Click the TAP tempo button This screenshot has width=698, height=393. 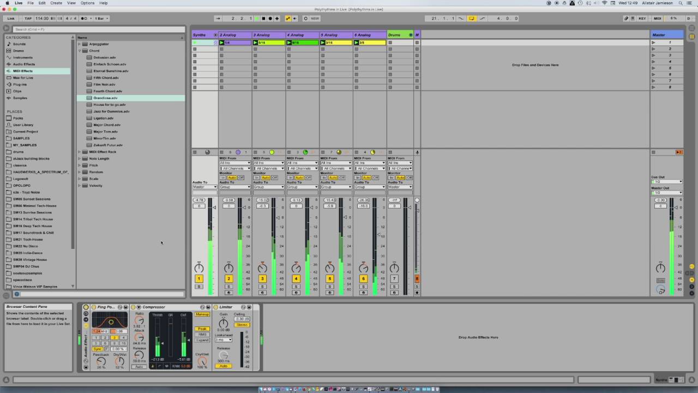pyautogui.click(x=28, y=19)
